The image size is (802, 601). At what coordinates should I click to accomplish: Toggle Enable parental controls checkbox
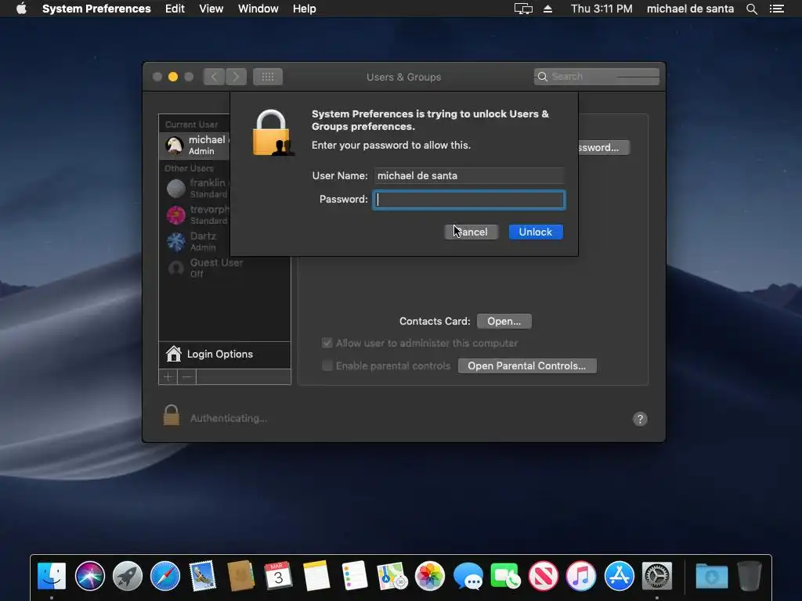(x=327, y=365)
